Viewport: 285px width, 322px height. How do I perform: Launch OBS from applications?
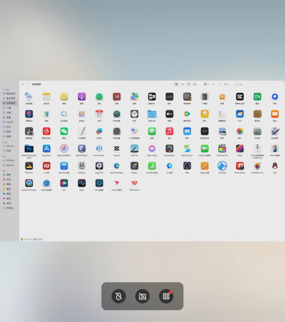pos(187,166)
